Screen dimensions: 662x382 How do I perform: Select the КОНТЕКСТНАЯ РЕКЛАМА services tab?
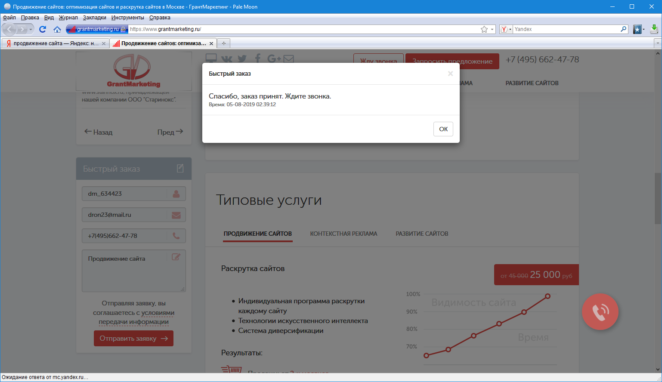click(x=343, y=234)
